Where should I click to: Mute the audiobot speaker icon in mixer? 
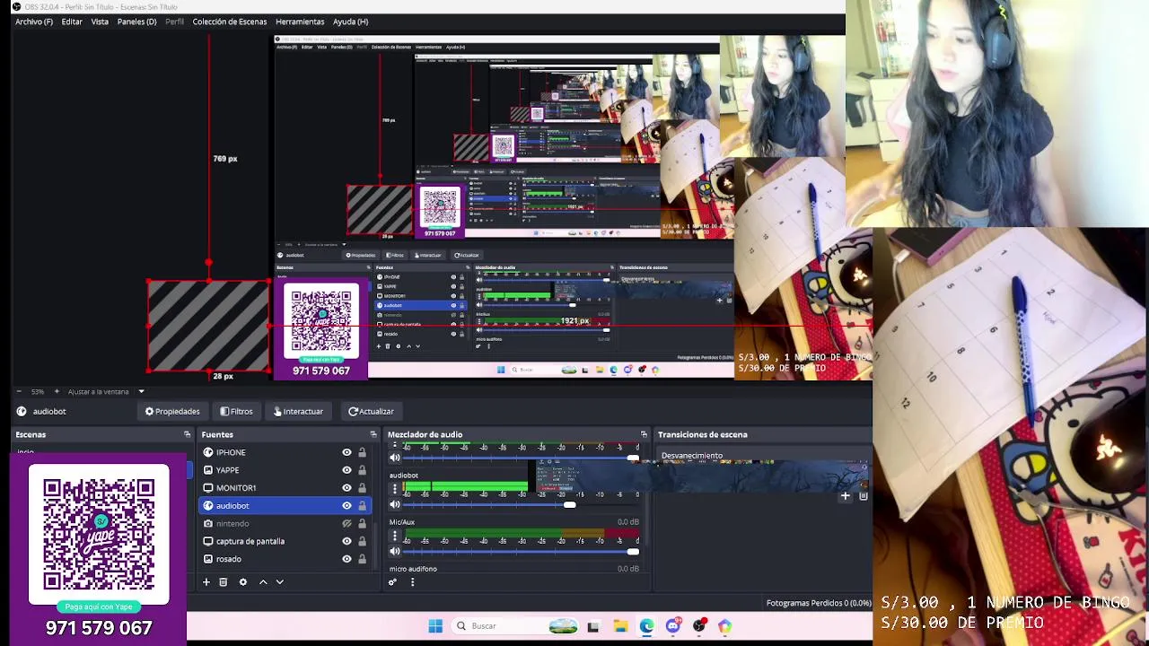pos(395,505)
